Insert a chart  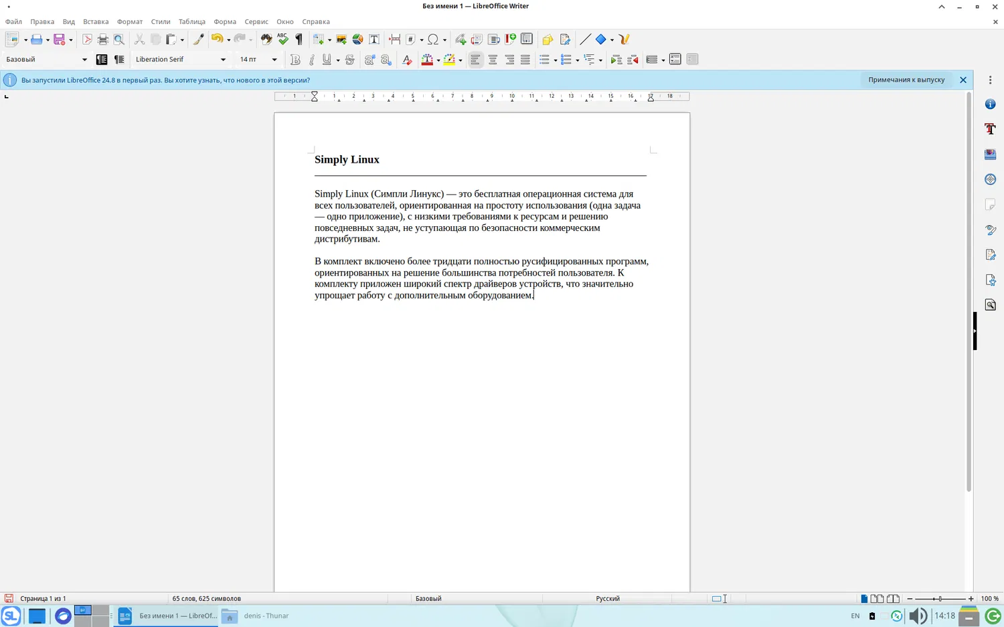(x=357, y=39)
